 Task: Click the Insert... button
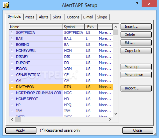(136, 26)
